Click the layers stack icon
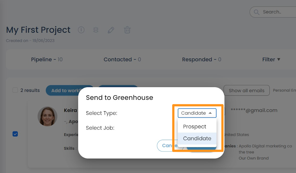296x173 pixels. coord(96,30)
